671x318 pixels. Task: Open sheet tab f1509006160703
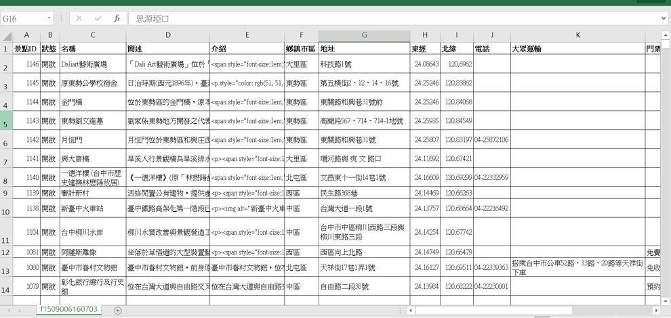click(69, 309)
